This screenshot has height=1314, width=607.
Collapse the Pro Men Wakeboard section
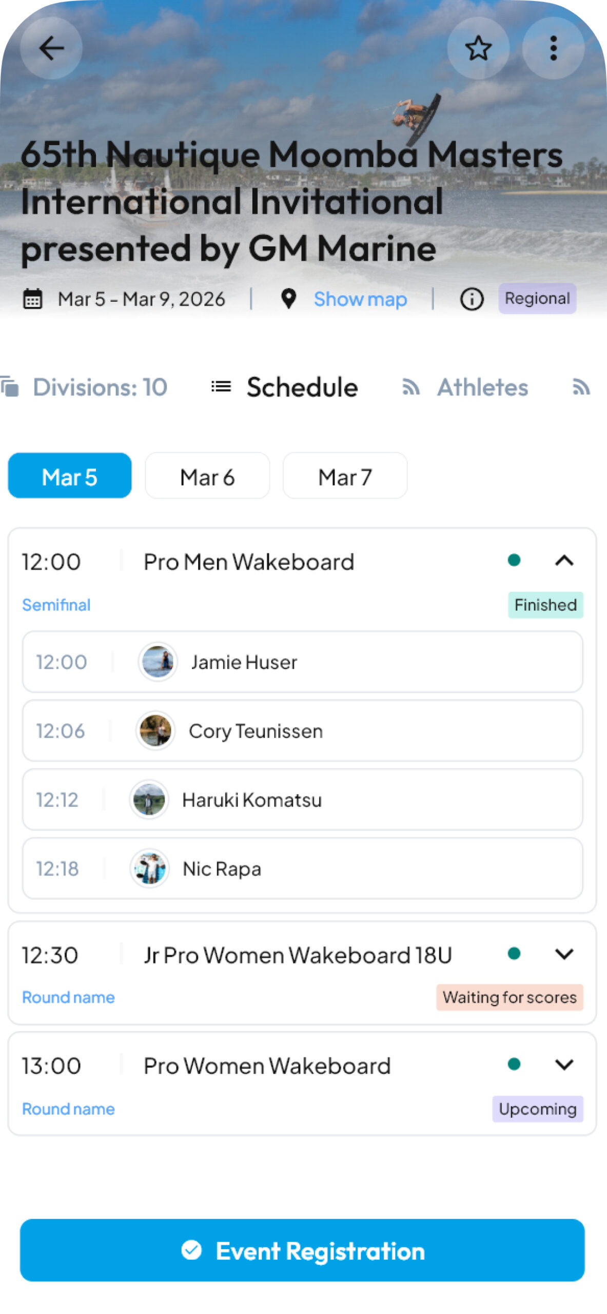564,561
